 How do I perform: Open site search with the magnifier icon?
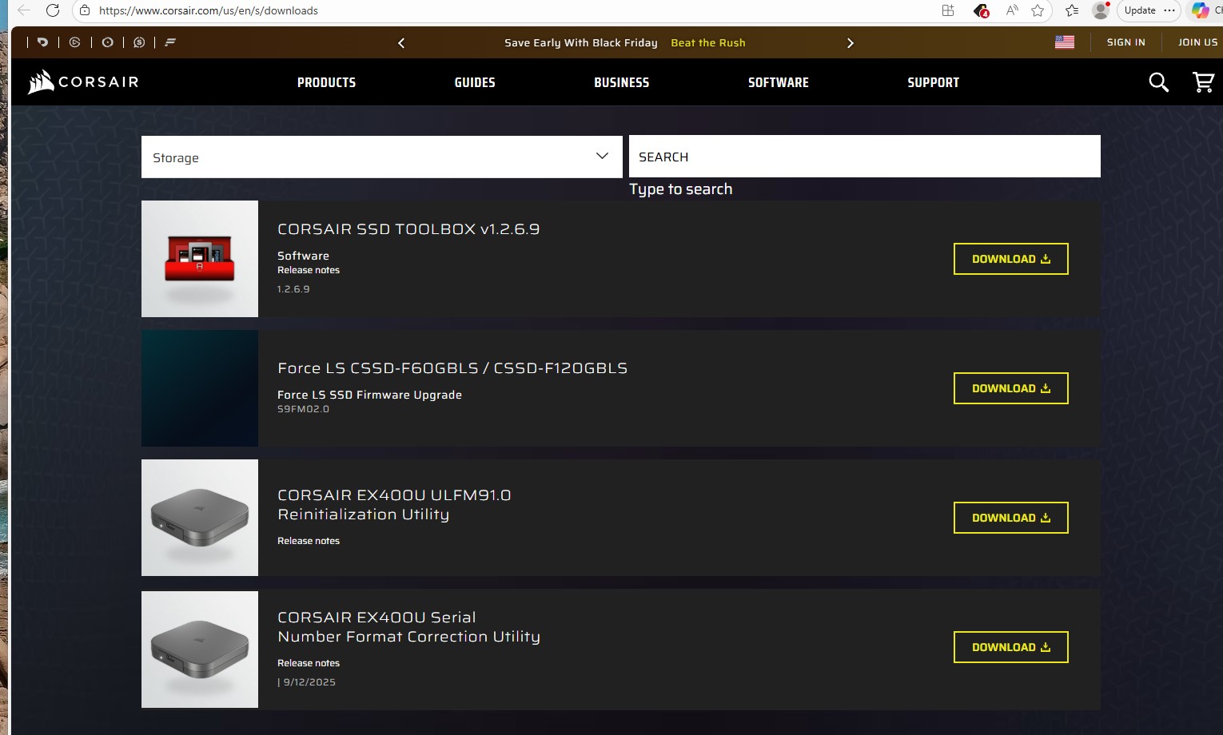[x=1158, y=81]
